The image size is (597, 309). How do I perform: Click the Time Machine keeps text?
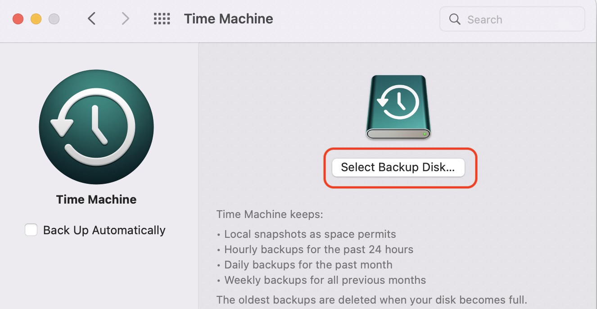(x=270, y=214)
